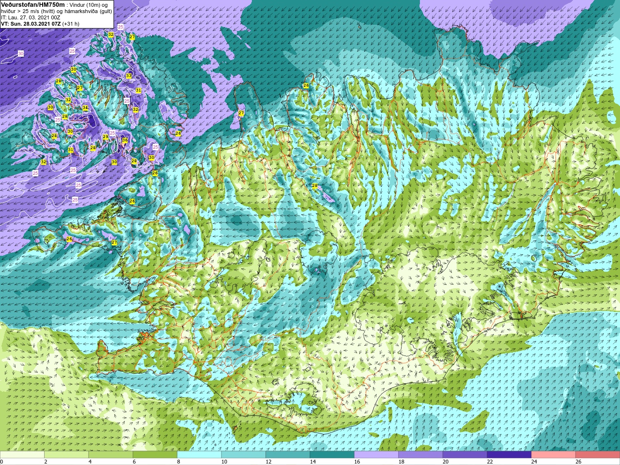Pick the 6–8 m/s green legend swatch
The width and height of the screenshot is (620, 465).
tap(155, 455)
